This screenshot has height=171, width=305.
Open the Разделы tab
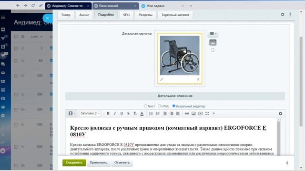pos(145,15)
